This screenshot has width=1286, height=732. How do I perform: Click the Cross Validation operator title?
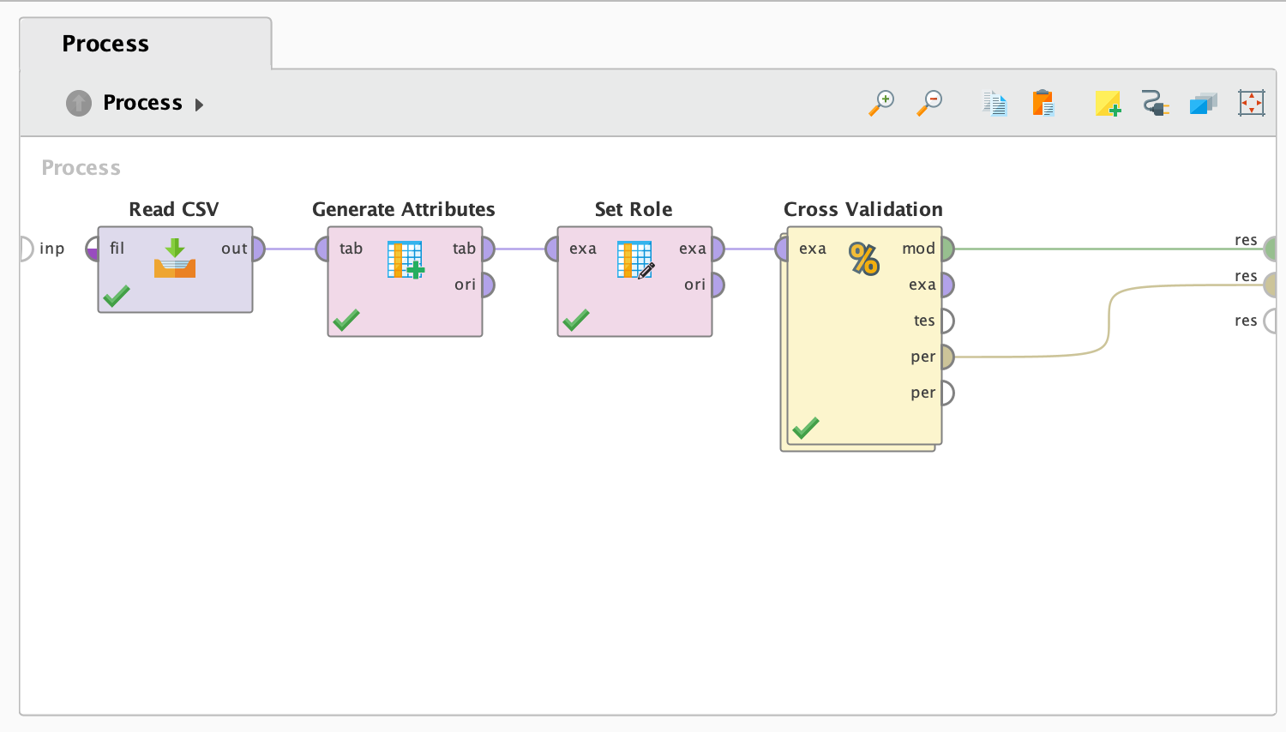pyautogui.click(x=863, y=209)
